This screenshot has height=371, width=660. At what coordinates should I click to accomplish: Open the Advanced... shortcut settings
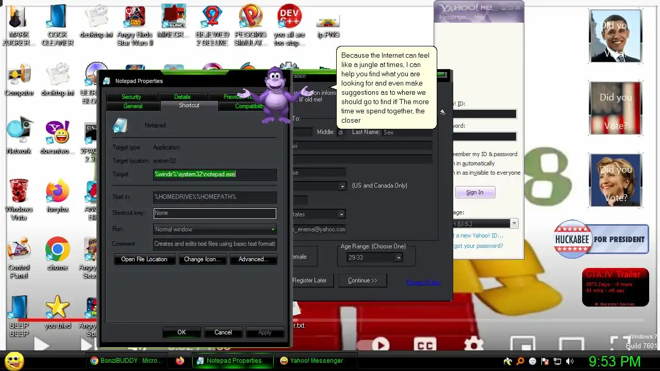(x=253, y=259)
